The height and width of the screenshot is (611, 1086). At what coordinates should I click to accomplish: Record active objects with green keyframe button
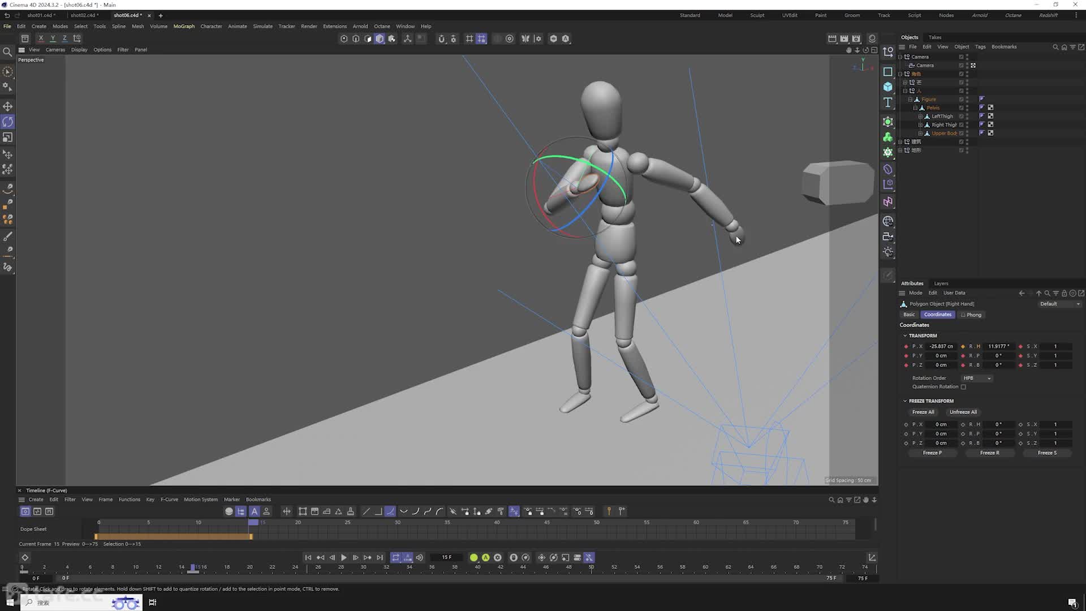click(x=473, y=558)
